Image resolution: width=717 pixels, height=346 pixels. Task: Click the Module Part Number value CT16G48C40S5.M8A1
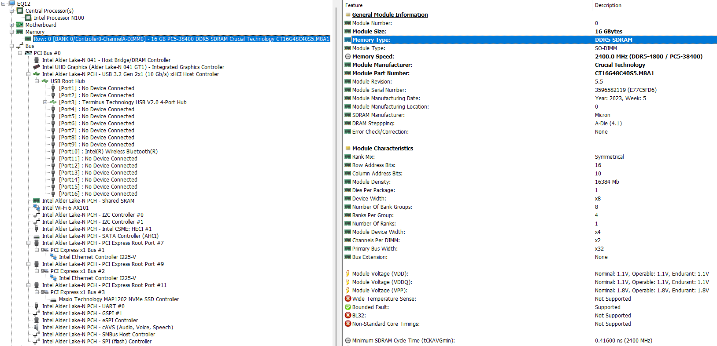625,73
